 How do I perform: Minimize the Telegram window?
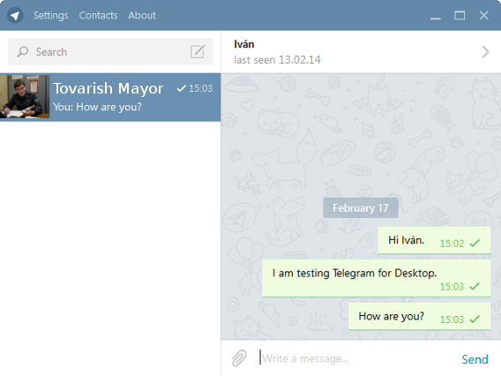click(x=435, y=16)
